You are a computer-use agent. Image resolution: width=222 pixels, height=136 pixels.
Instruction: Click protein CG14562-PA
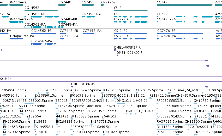pyautogui.click(x=42, y=41)
